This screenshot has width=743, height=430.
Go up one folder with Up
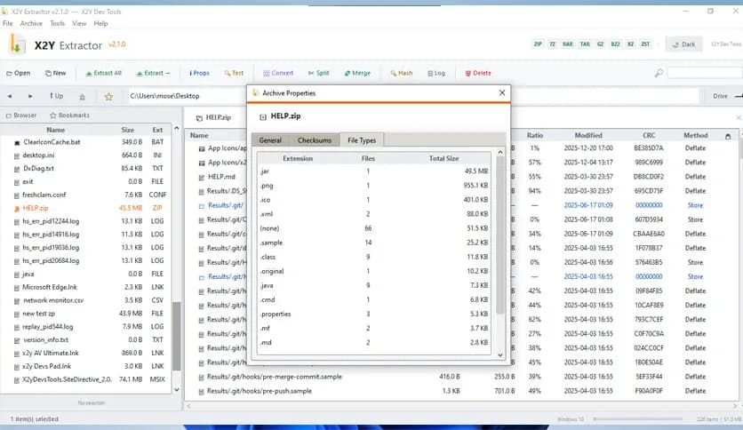pos(56,96)
